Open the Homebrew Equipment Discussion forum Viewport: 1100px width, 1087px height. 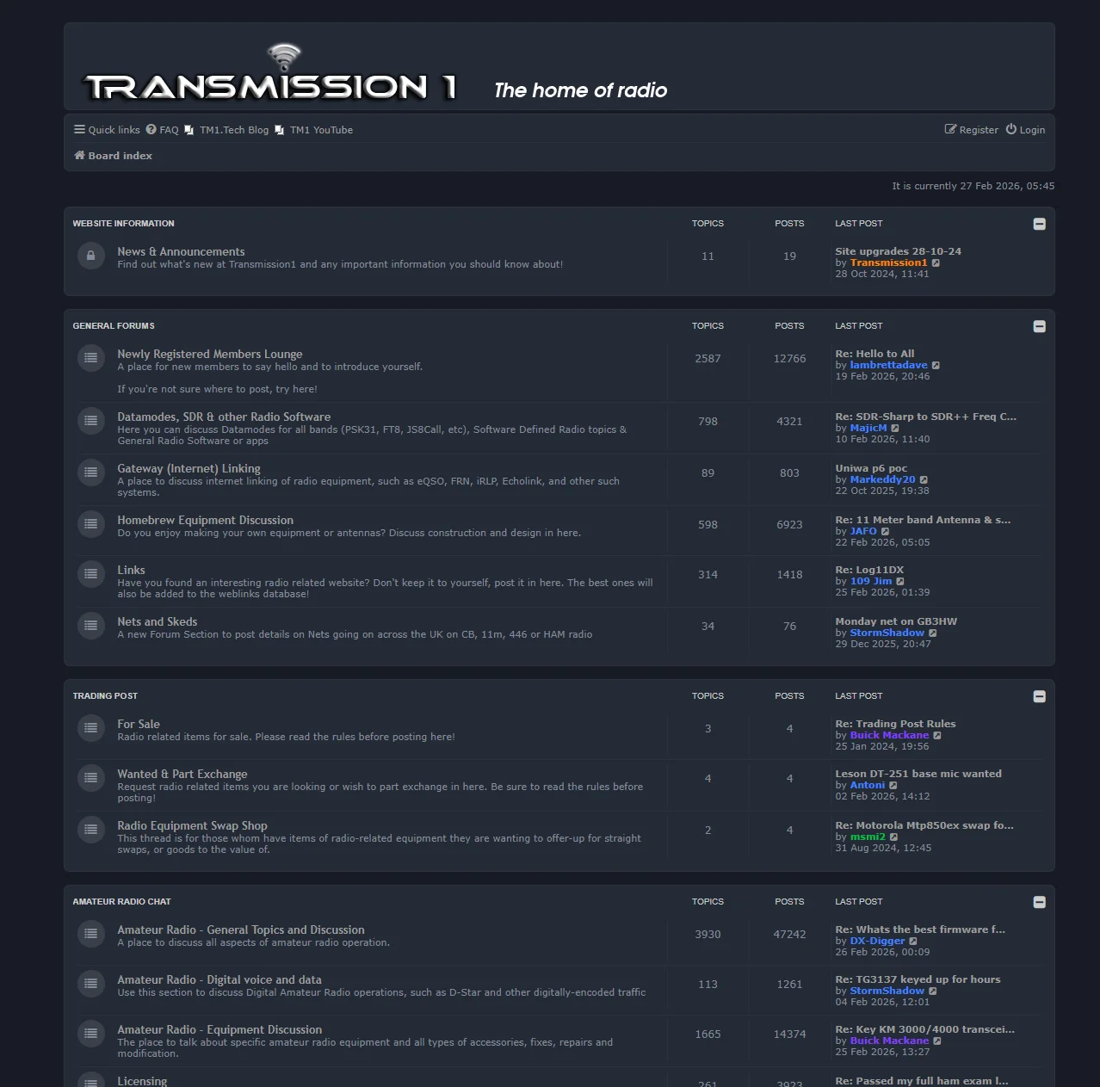coord(205,520)
